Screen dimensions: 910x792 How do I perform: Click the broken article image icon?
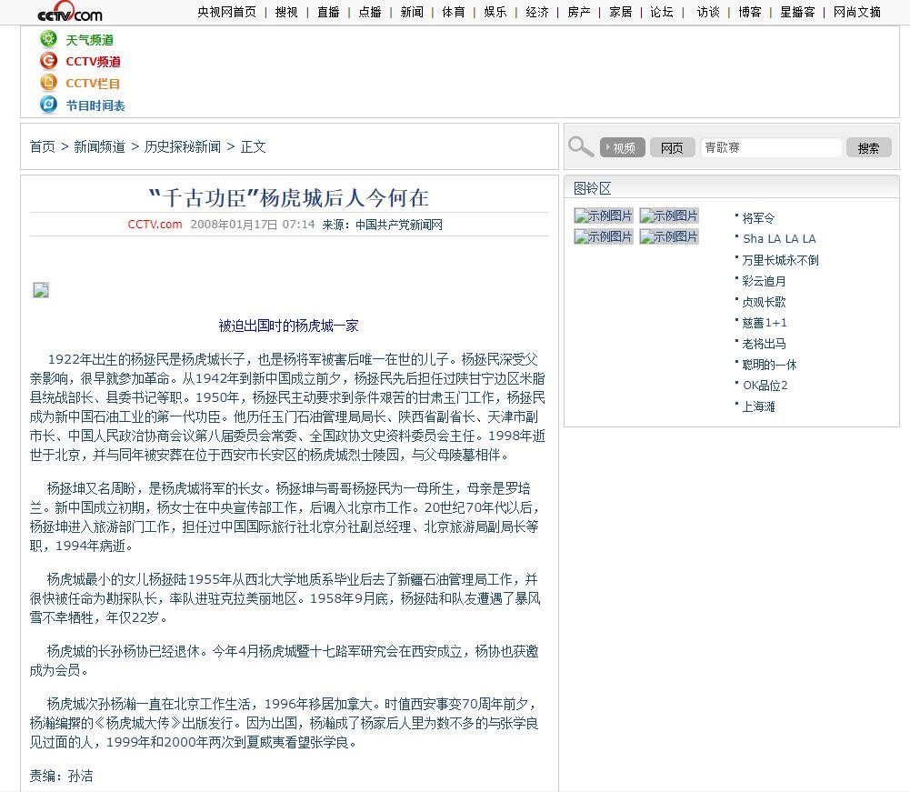(41, 290)
